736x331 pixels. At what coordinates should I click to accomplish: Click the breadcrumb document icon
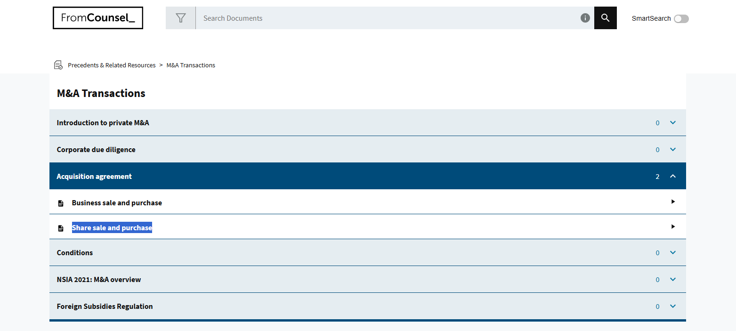58,65
